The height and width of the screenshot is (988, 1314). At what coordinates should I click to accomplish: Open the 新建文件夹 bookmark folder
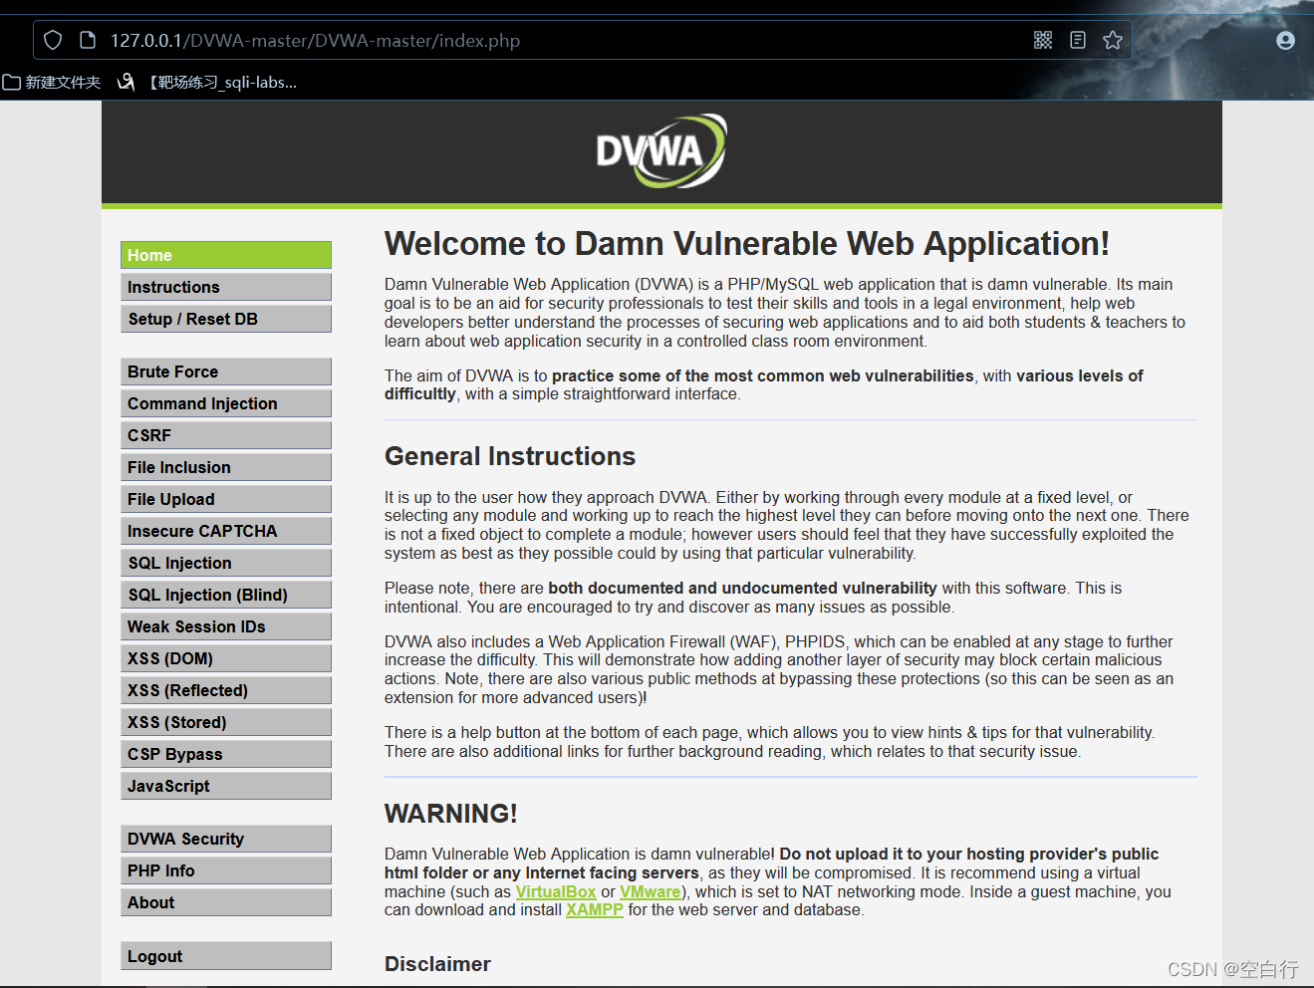52,82
